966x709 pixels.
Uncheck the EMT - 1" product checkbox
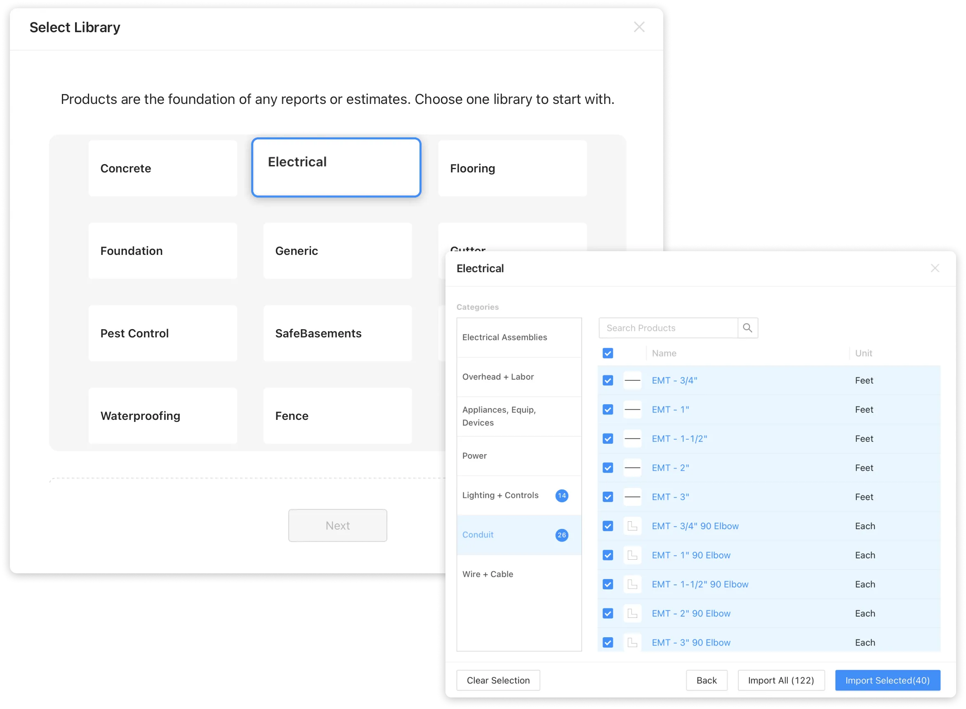[608, 410]
